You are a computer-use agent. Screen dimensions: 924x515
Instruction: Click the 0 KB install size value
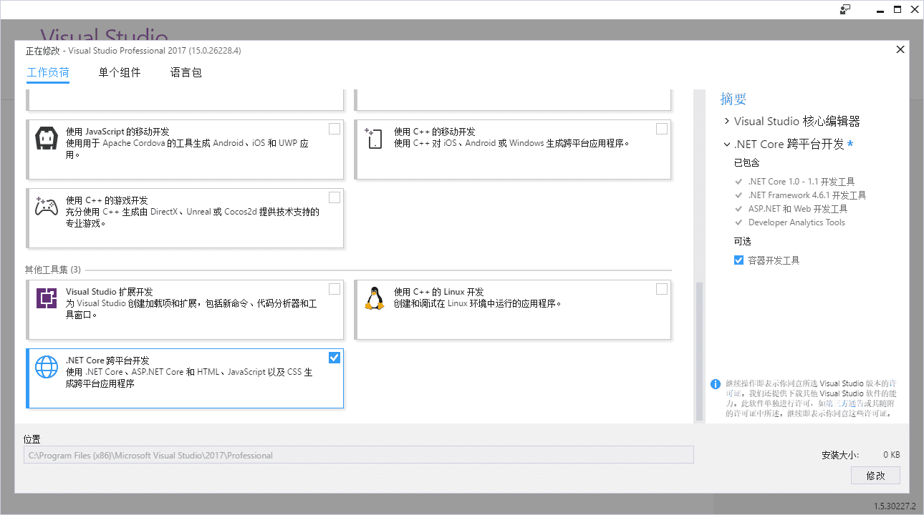click(891, 455)
